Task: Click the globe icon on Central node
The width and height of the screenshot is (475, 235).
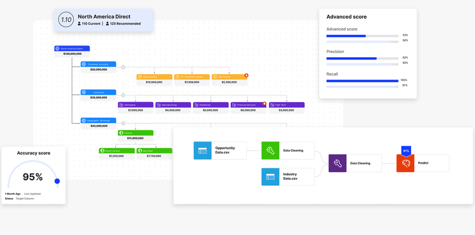Action: coord(121,133)
